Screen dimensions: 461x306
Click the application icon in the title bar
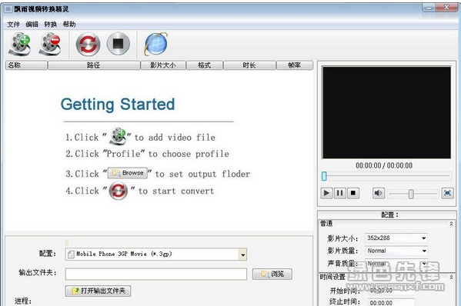(x=8, y=9)
